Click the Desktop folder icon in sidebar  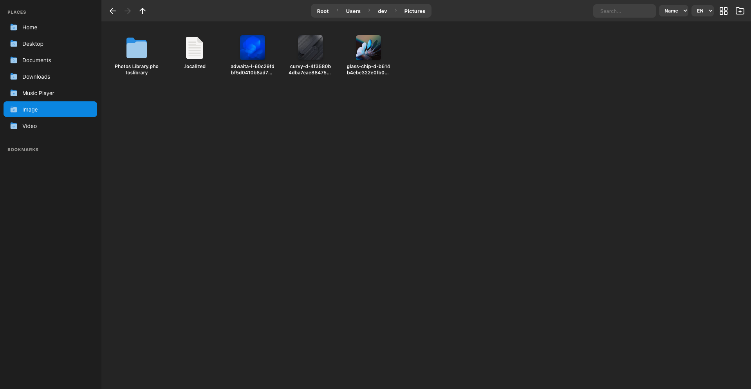[x=13, y=44]
